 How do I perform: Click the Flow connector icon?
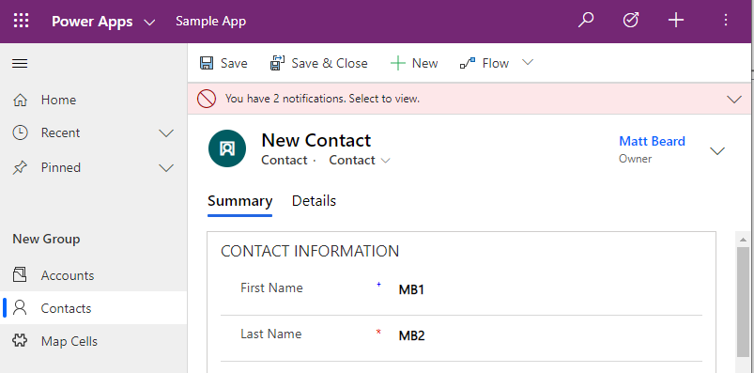coord(468,63)
